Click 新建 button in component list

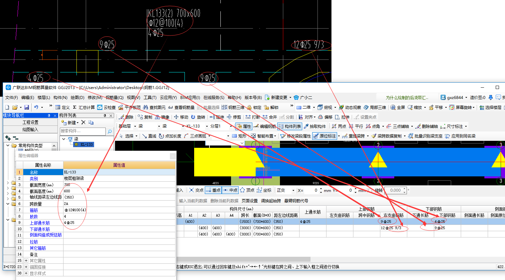70,122
